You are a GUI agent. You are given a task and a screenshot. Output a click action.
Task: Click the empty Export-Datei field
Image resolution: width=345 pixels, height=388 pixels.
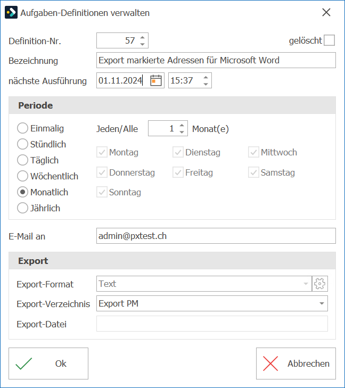pyautogui.click(x=212, y=324)
